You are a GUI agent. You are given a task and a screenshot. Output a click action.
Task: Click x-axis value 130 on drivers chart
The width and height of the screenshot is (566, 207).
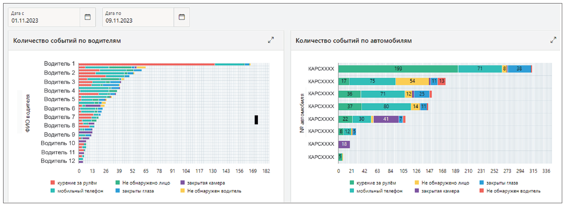tap(213, 171)
